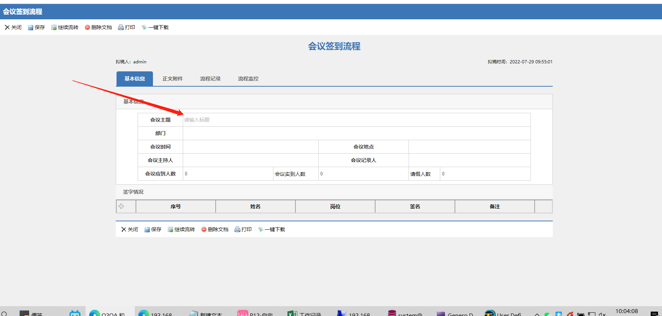Click the 会议地点 label
The image size is (662, 316).
coord(363,147)
